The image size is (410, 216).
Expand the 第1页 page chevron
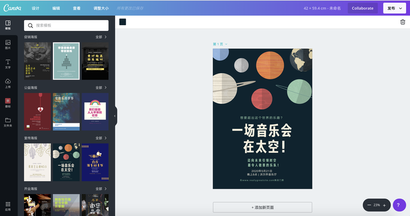coord(226,44)
